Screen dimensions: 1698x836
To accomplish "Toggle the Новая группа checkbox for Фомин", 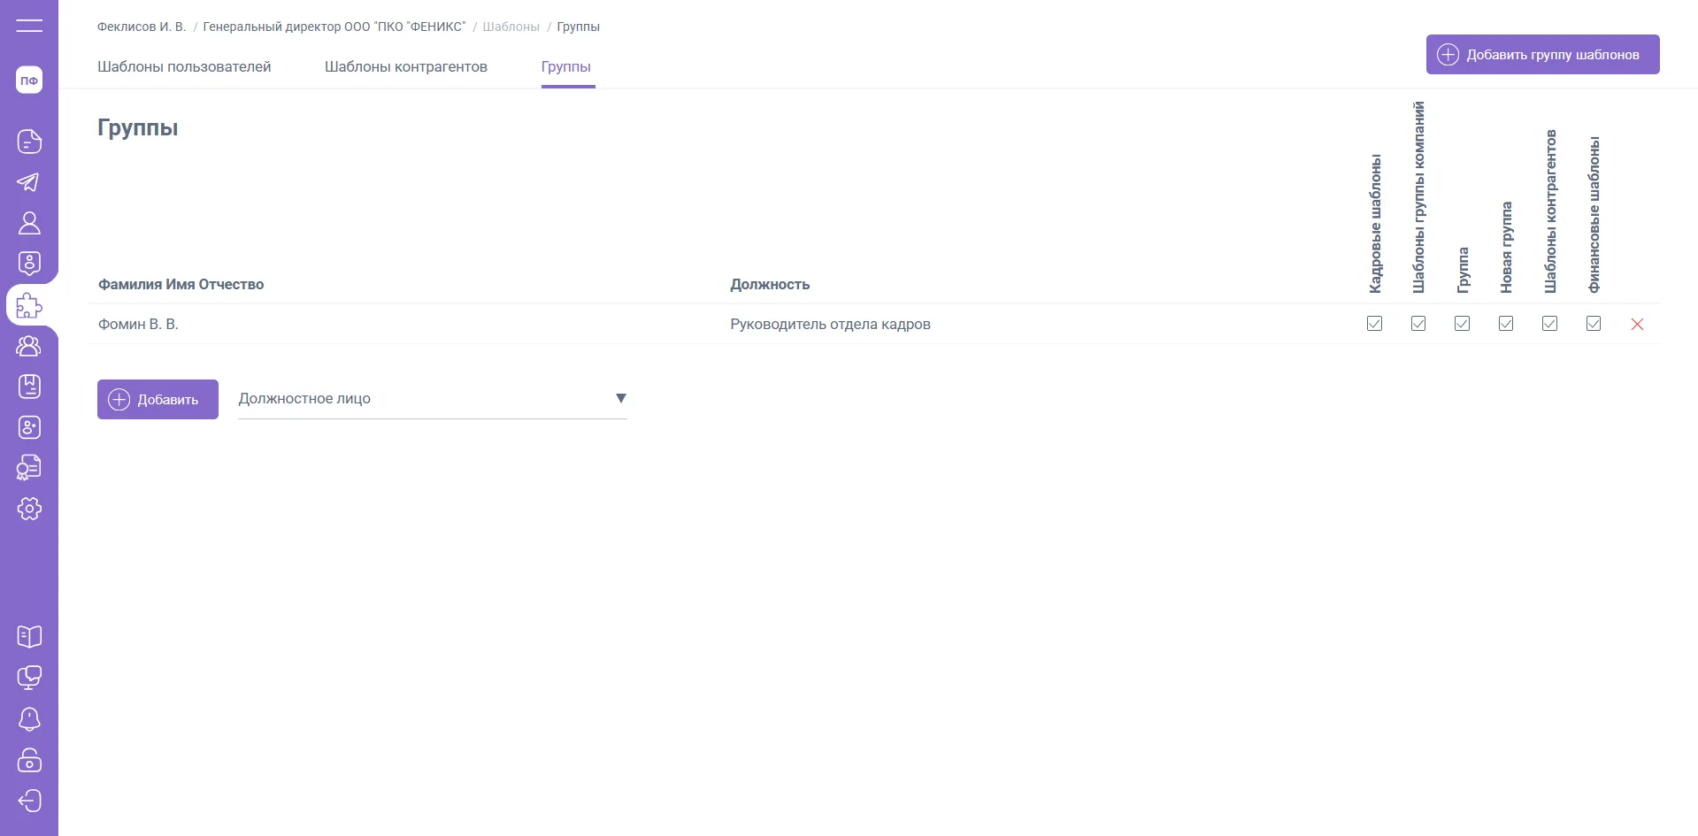I will 1506,324.
